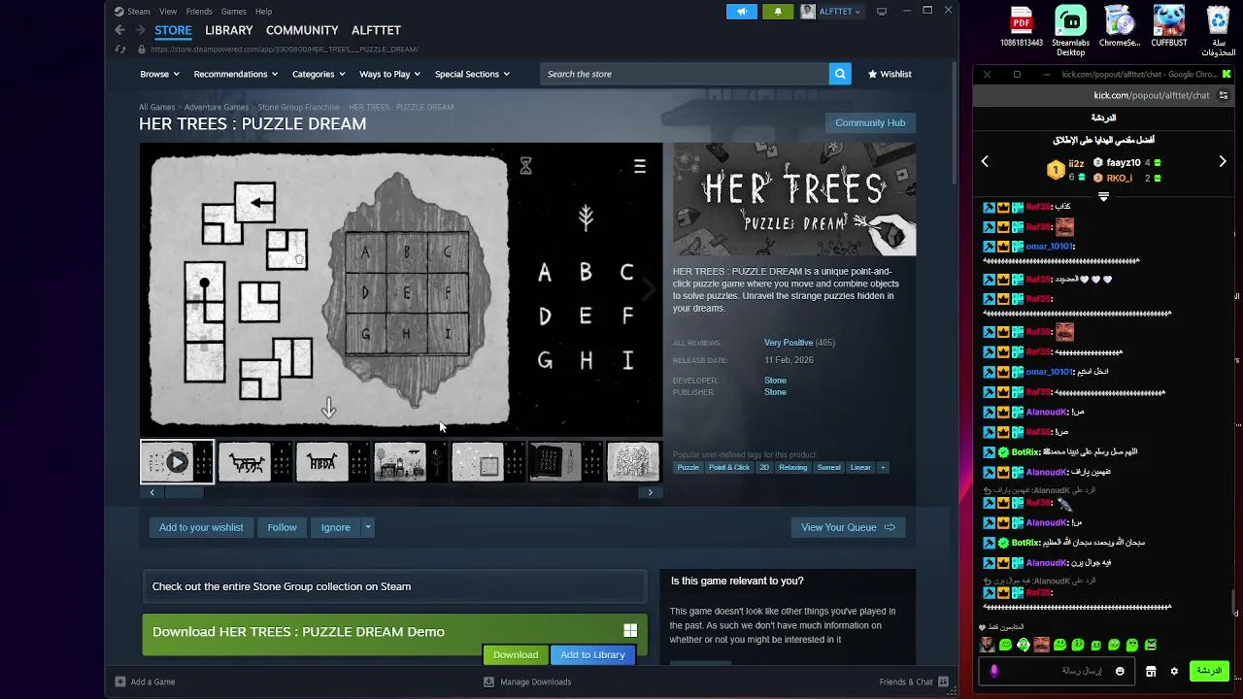
Task: Switch to the COMMUNITY tab
Action: 302,30
